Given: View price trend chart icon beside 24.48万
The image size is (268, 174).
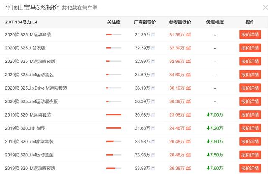Looking at the screenshot, I should 188,128.
